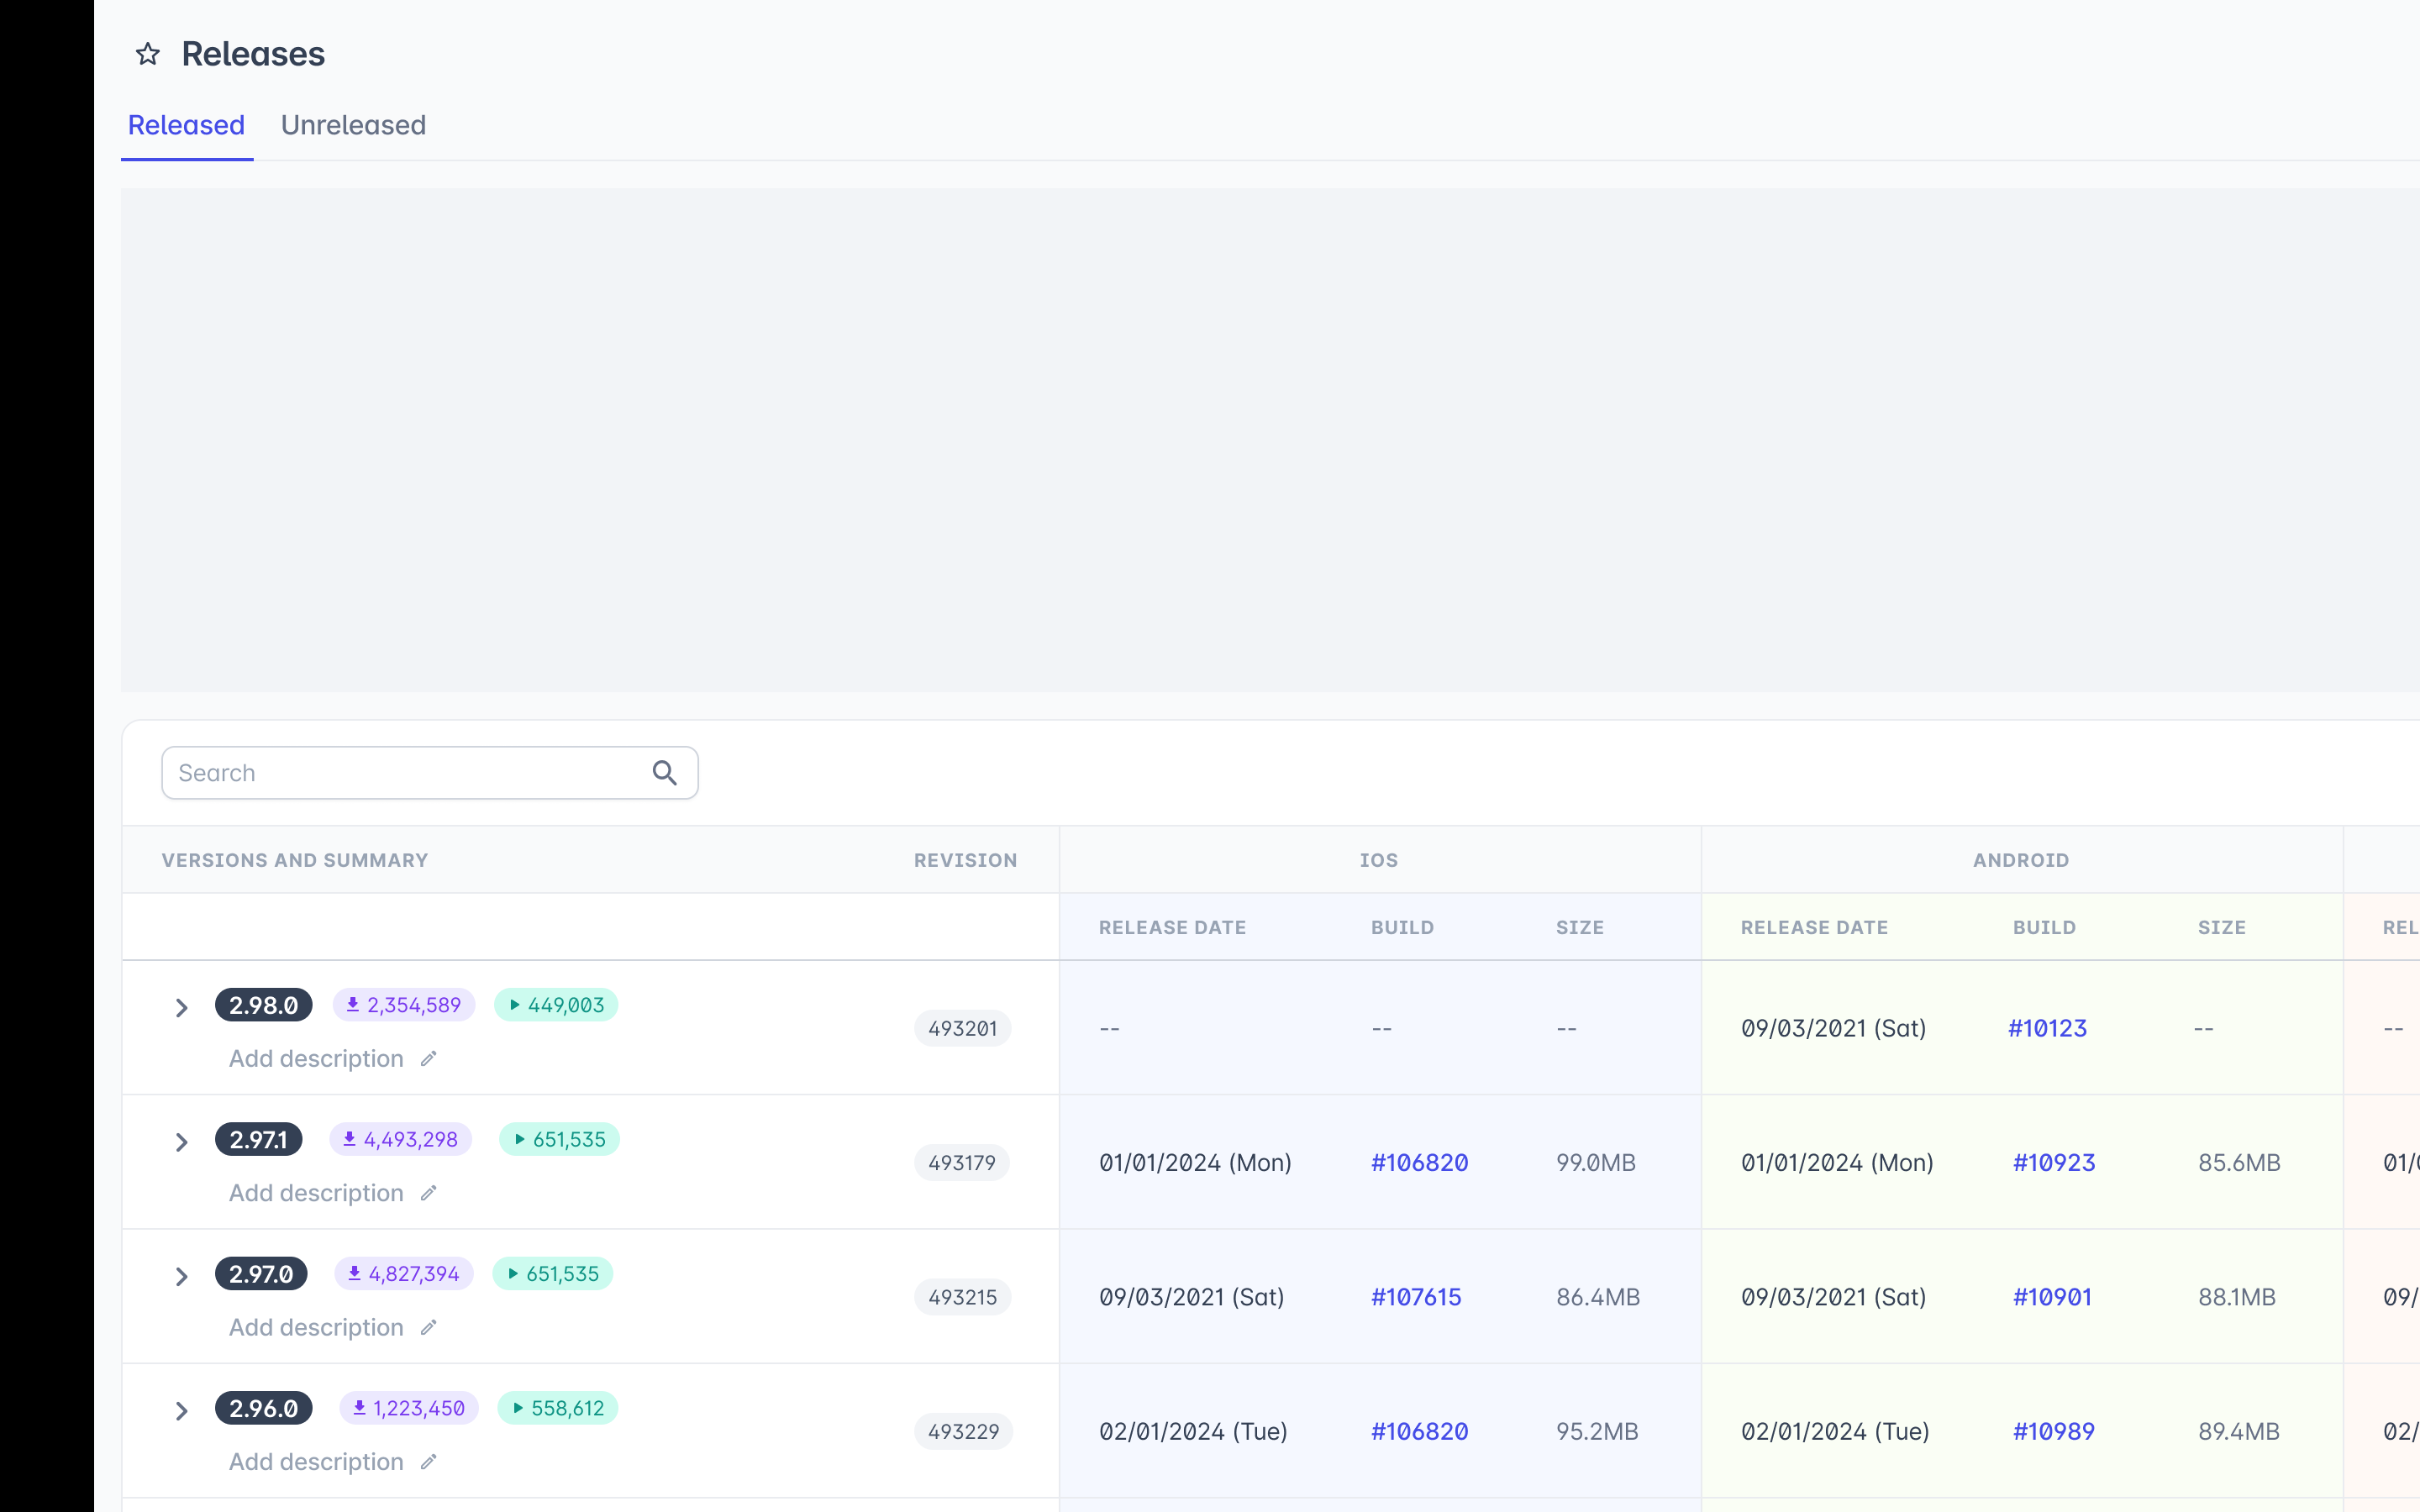The width and height of the screenshot is (2420, 1512).
Task: Star the Releases page as favorite
Action: click(148, 54)
